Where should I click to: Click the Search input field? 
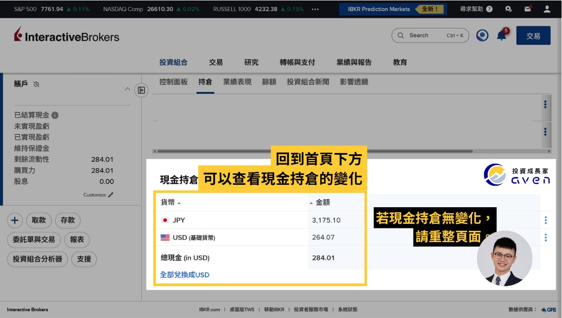430,35
